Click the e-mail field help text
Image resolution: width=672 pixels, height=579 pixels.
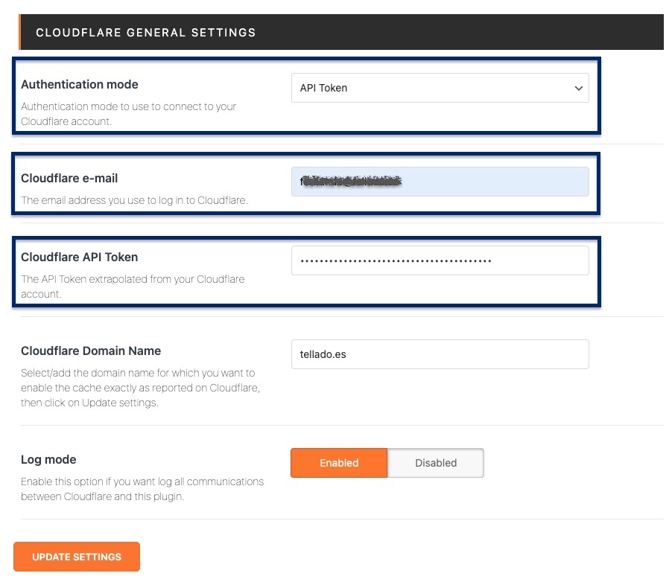point(134,200)
